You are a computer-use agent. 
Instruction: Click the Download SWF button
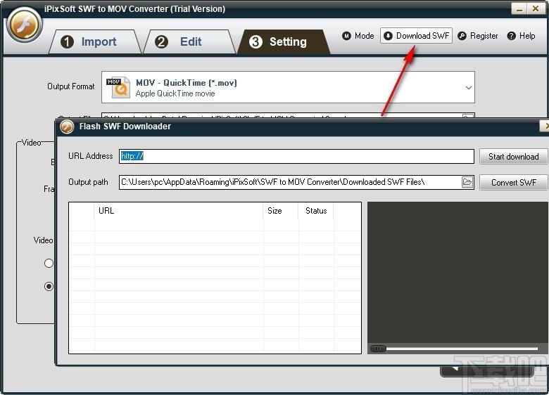tap(416, 36)
